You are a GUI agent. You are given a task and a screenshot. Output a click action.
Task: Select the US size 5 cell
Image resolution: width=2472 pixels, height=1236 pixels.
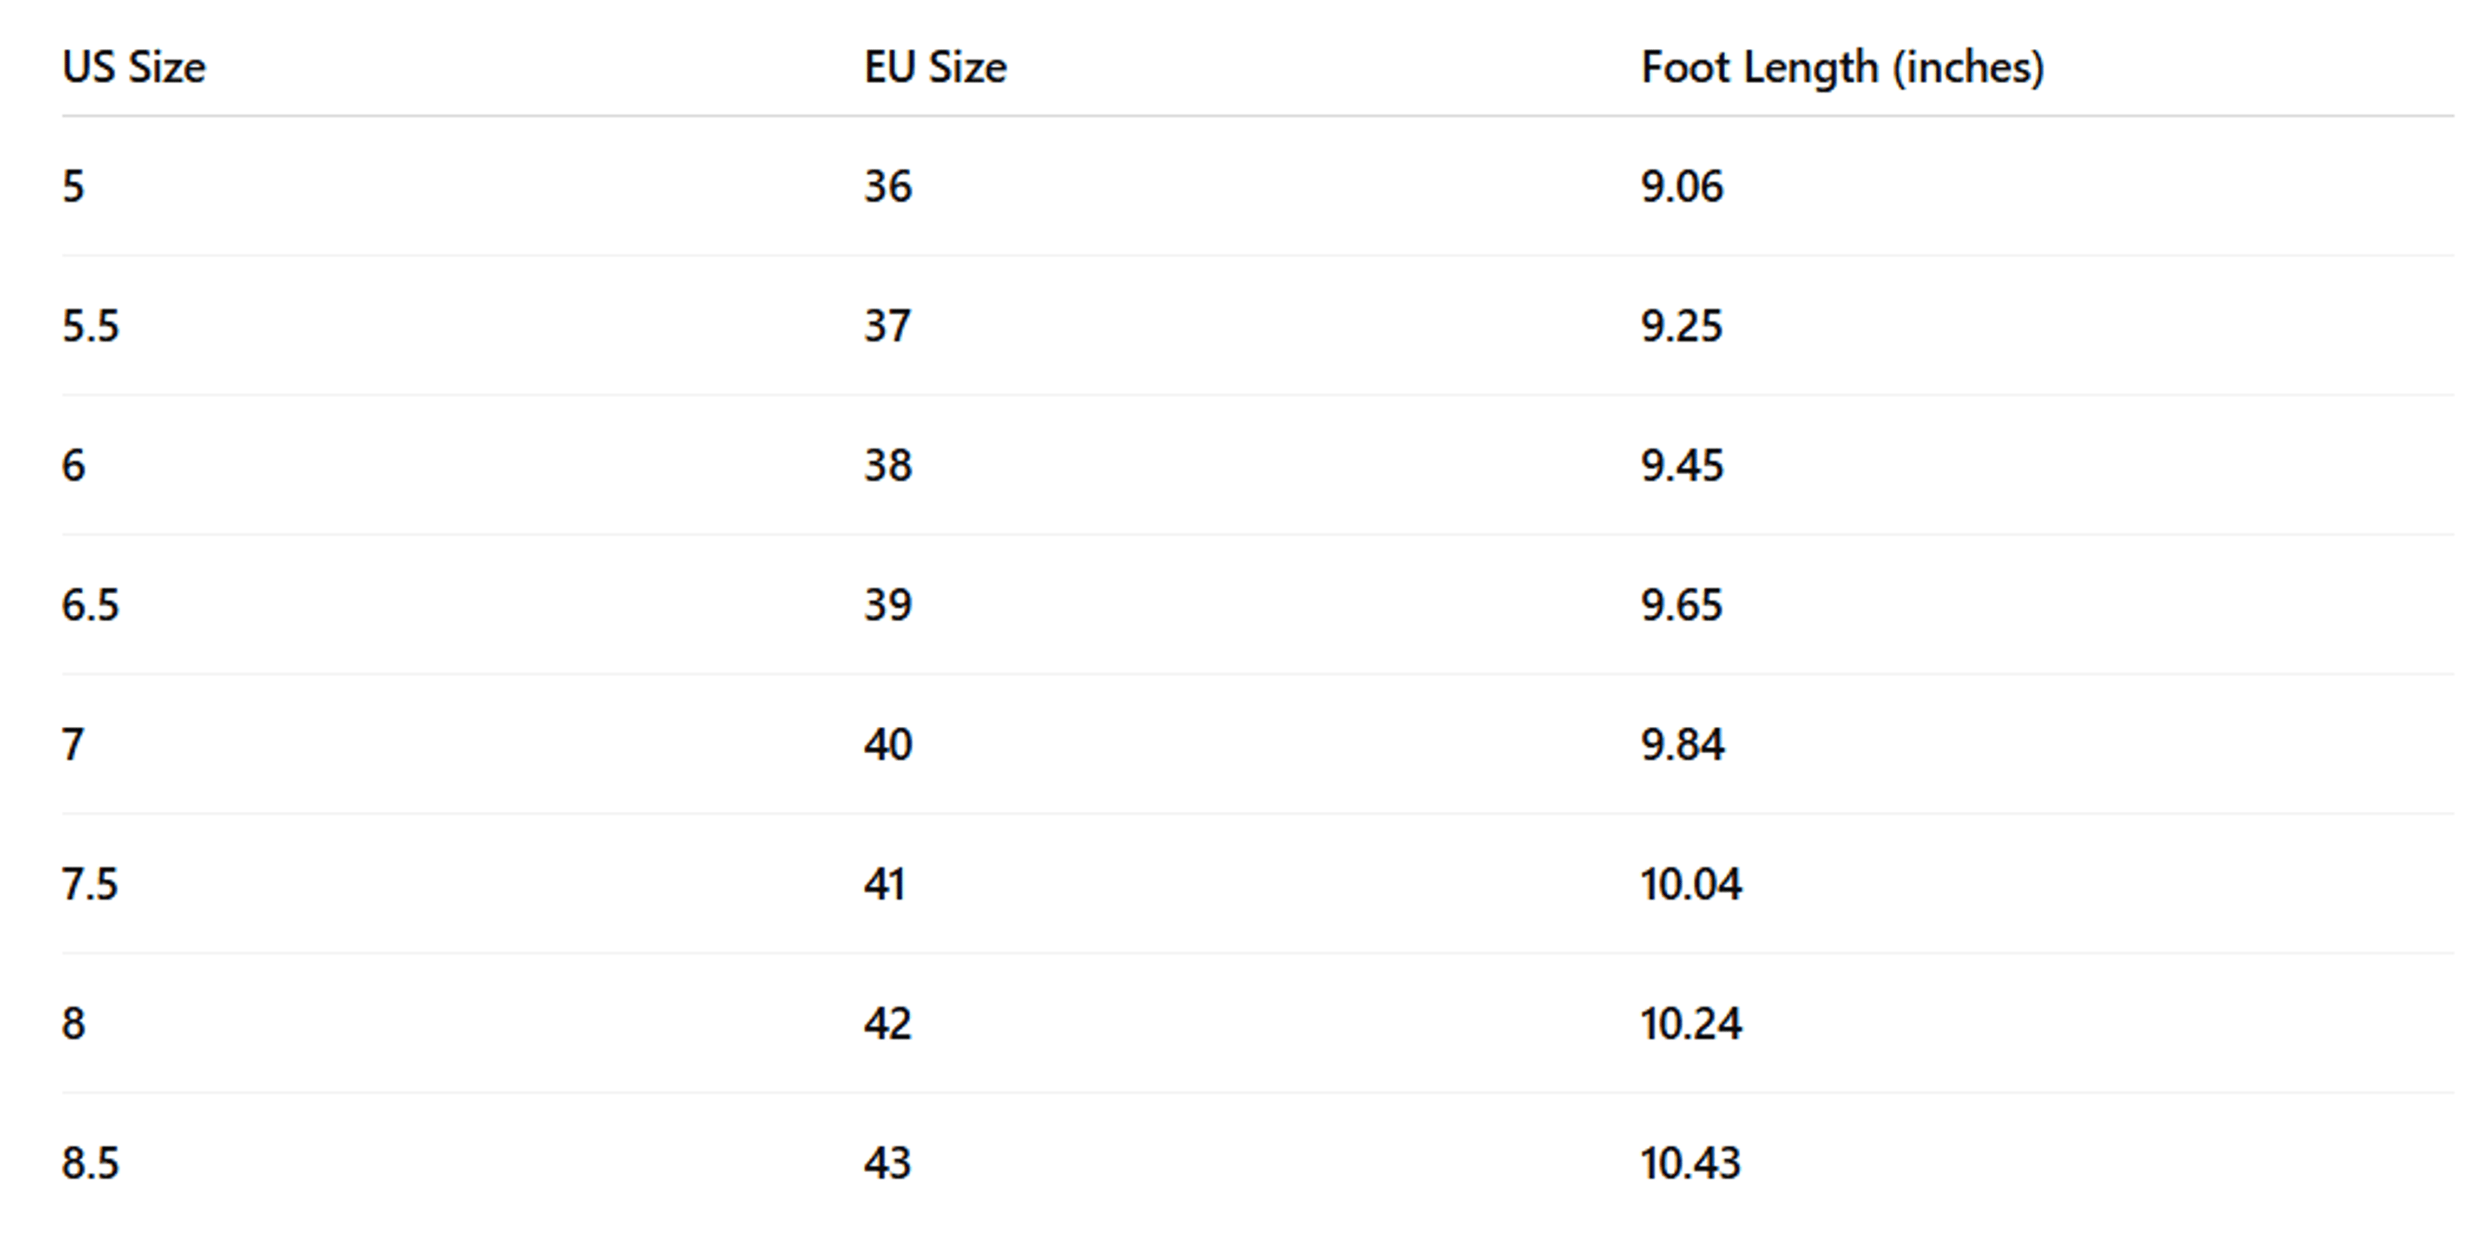click(x=74, y=186)
